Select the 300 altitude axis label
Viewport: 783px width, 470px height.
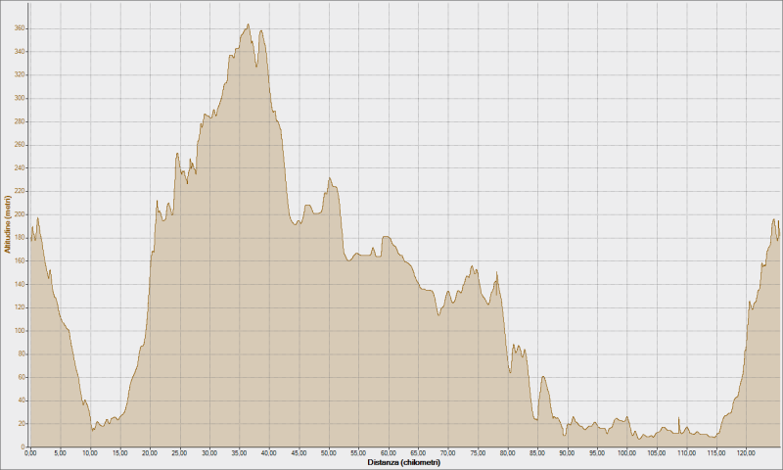pos(20,98)
